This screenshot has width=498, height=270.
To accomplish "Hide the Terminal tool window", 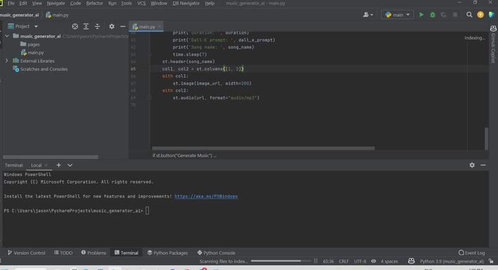I will [483, 165].
